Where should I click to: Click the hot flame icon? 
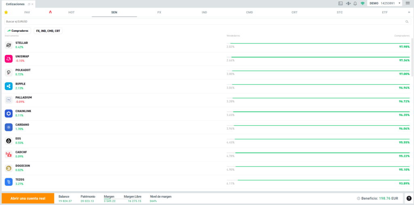click(x=51, y=12)
